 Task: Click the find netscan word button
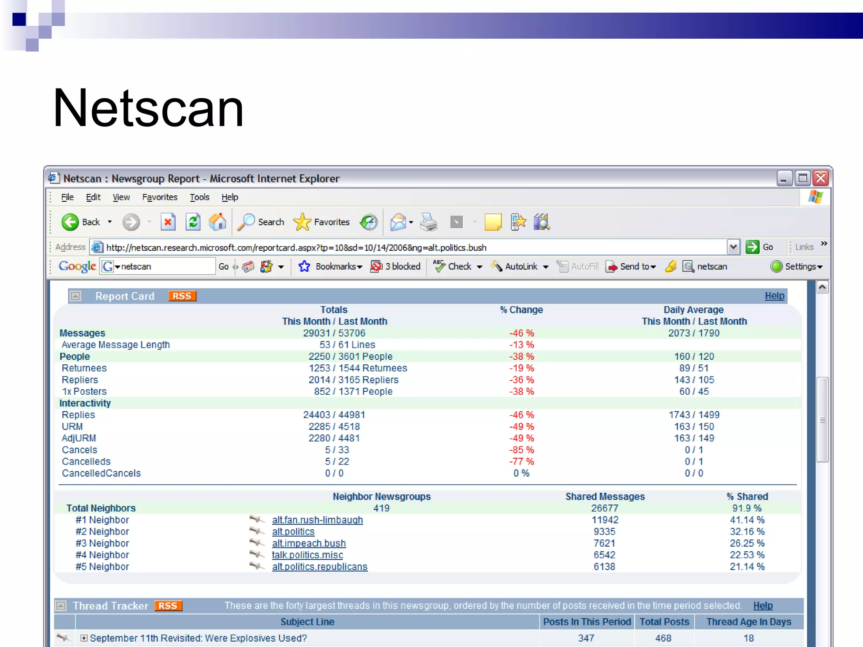[705, 266]
